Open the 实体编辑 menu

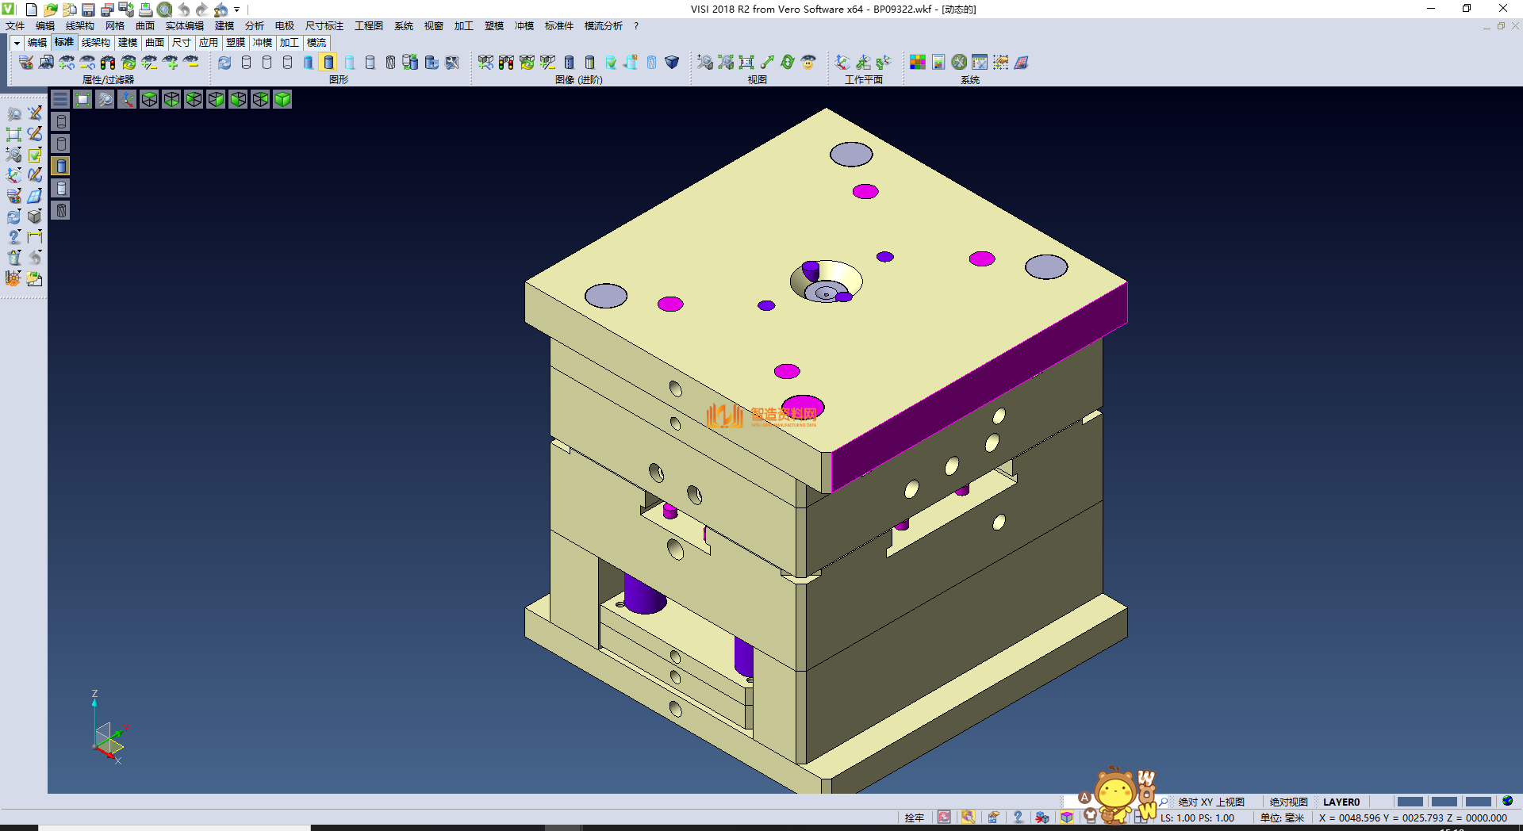pos(184,26)
